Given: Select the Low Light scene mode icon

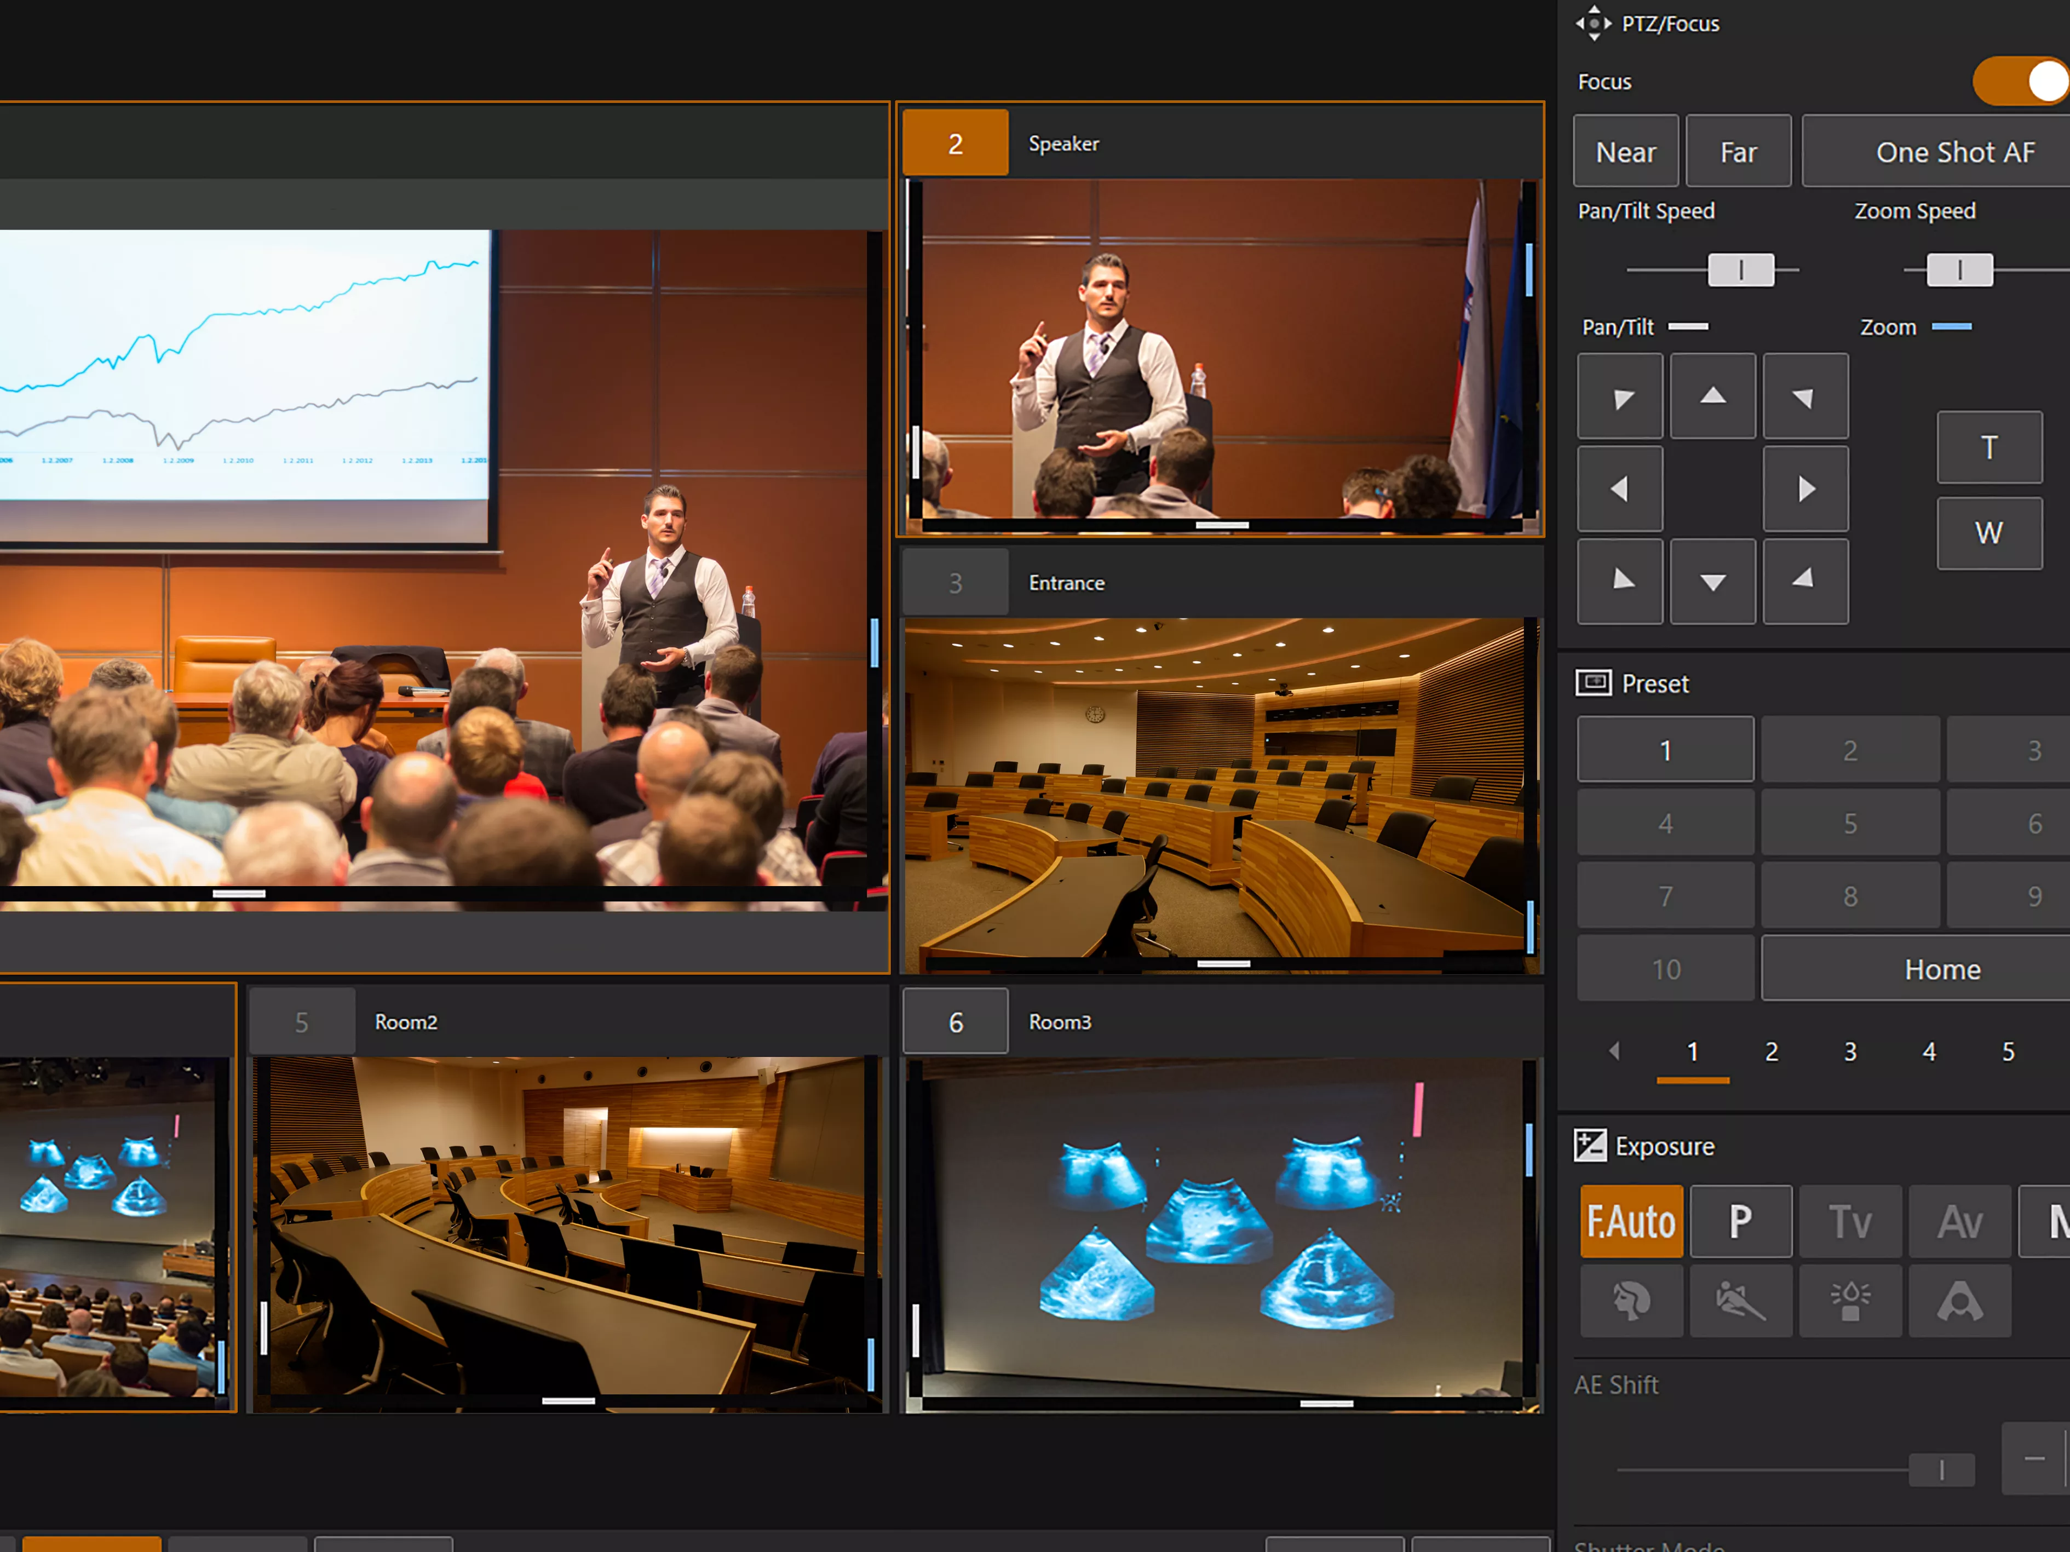Looking at the screenshot, I should [x=1849, y=1300].
